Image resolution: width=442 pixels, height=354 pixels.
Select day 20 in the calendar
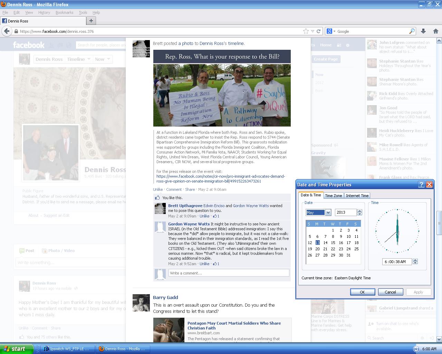(317, 249)
